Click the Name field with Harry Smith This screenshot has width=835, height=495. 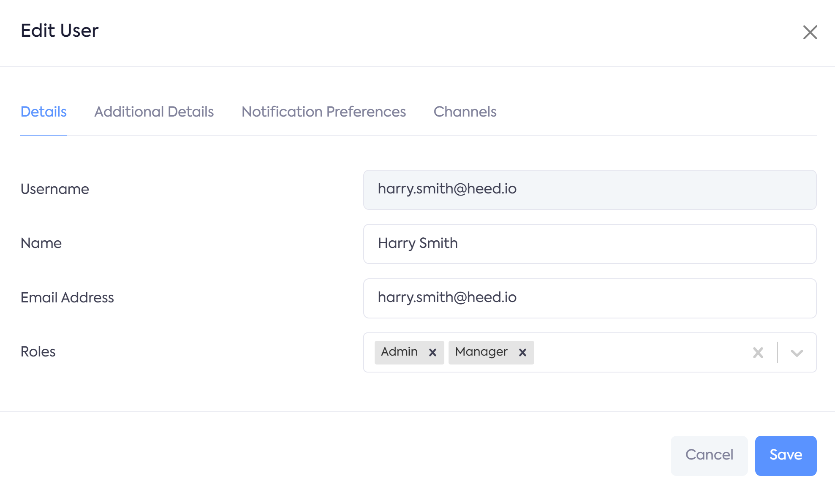(590, 244)
